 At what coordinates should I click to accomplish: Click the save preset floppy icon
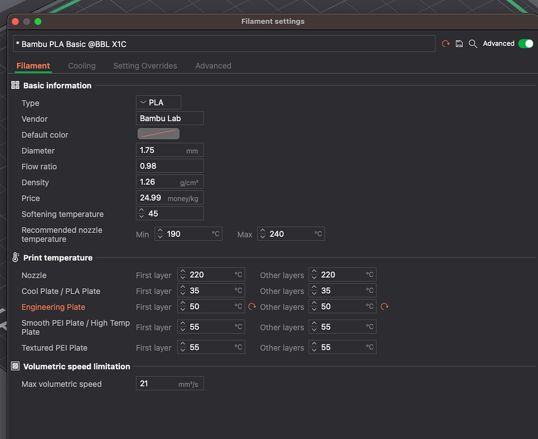point(459,44)
